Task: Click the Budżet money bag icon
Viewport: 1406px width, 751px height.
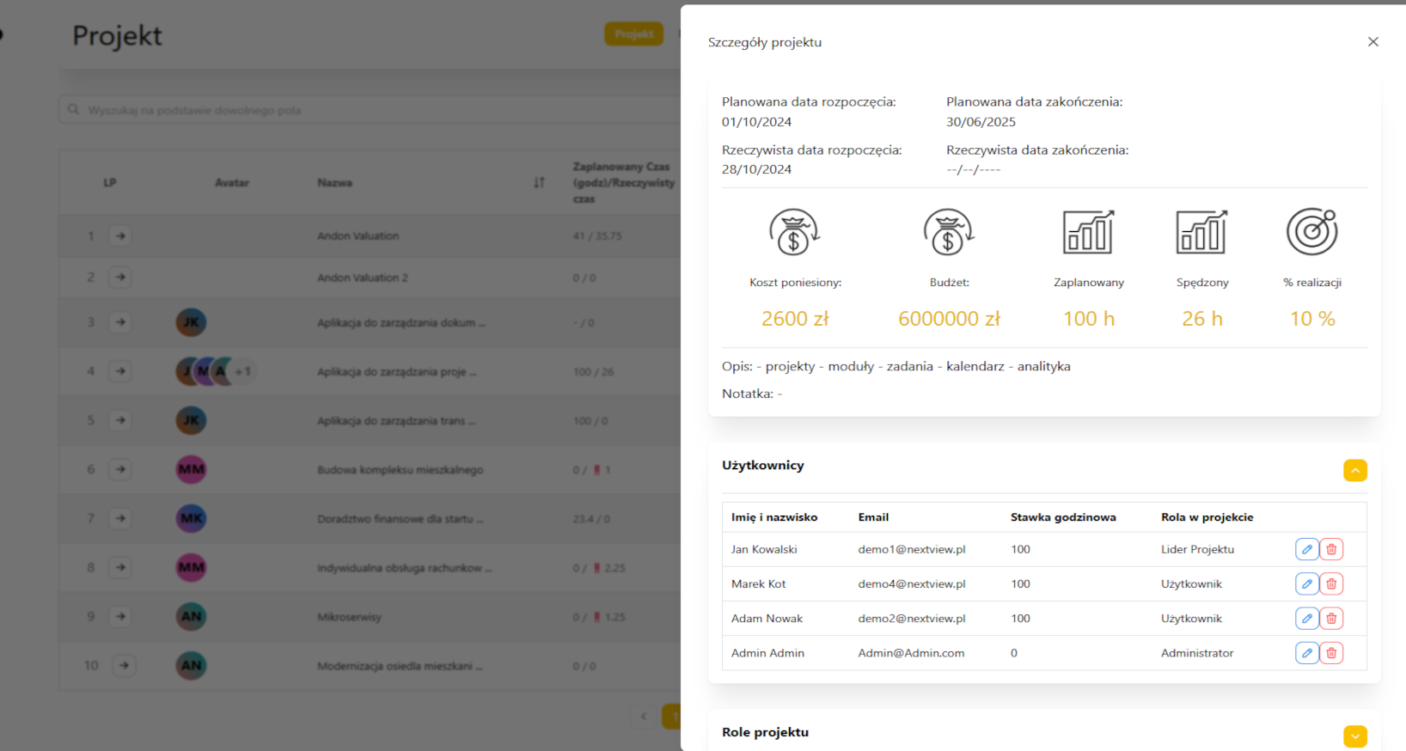Action: coord(949,232)
